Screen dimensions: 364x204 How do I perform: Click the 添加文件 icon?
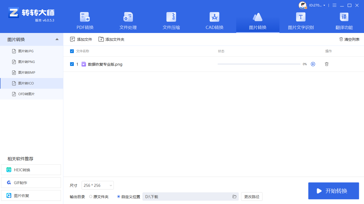click(72, 39)
